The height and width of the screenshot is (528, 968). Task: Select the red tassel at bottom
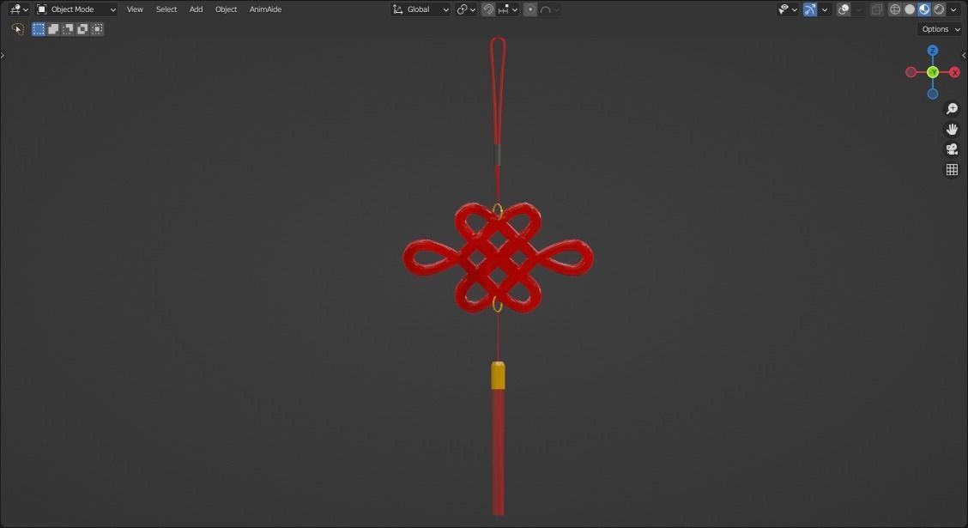499,452
